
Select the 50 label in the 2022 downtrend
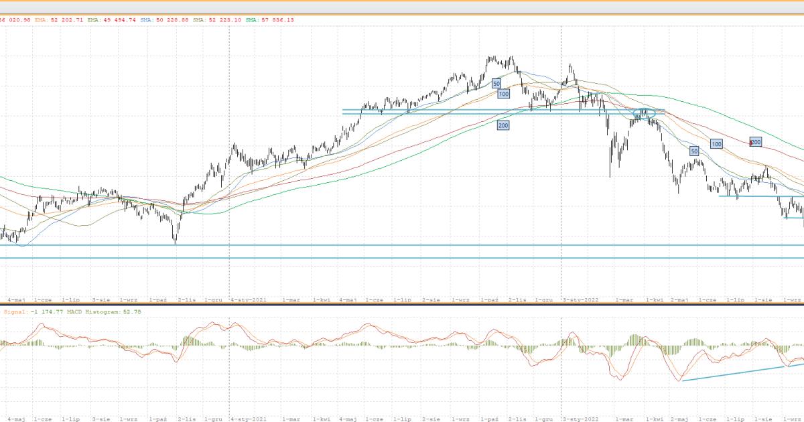click(x=694, y=151)
